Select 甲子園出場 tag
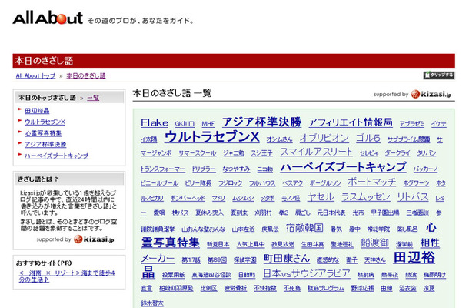The image size is (469, 308). (x=385, y=213)
